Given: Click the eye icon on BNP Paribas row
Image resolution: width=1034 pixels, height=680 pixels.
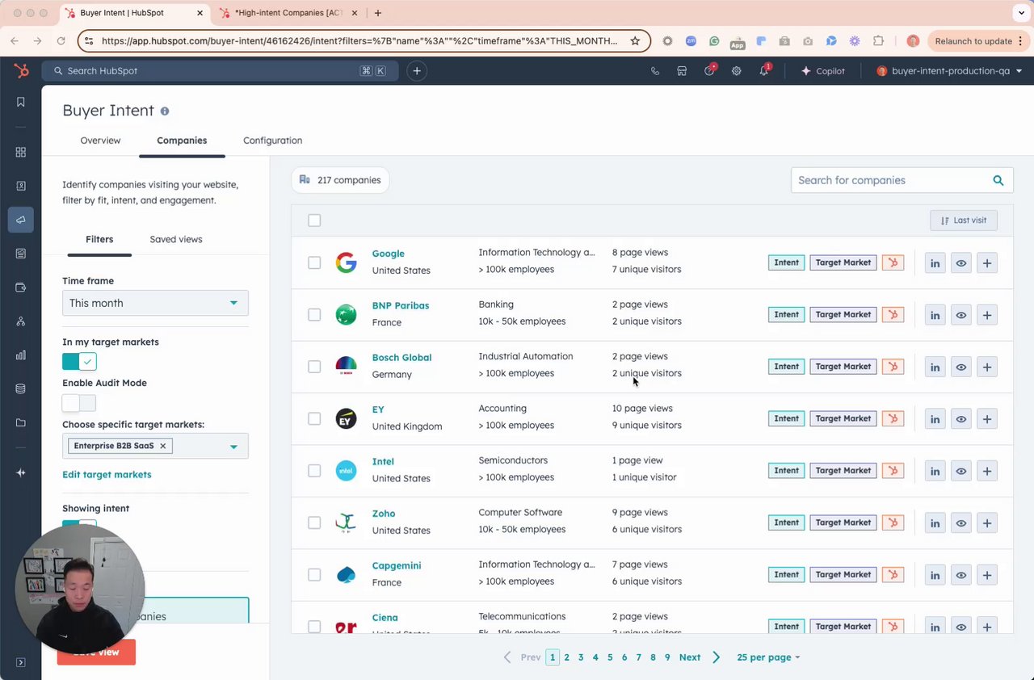Looking at the screenshot, I should point(960,315).
